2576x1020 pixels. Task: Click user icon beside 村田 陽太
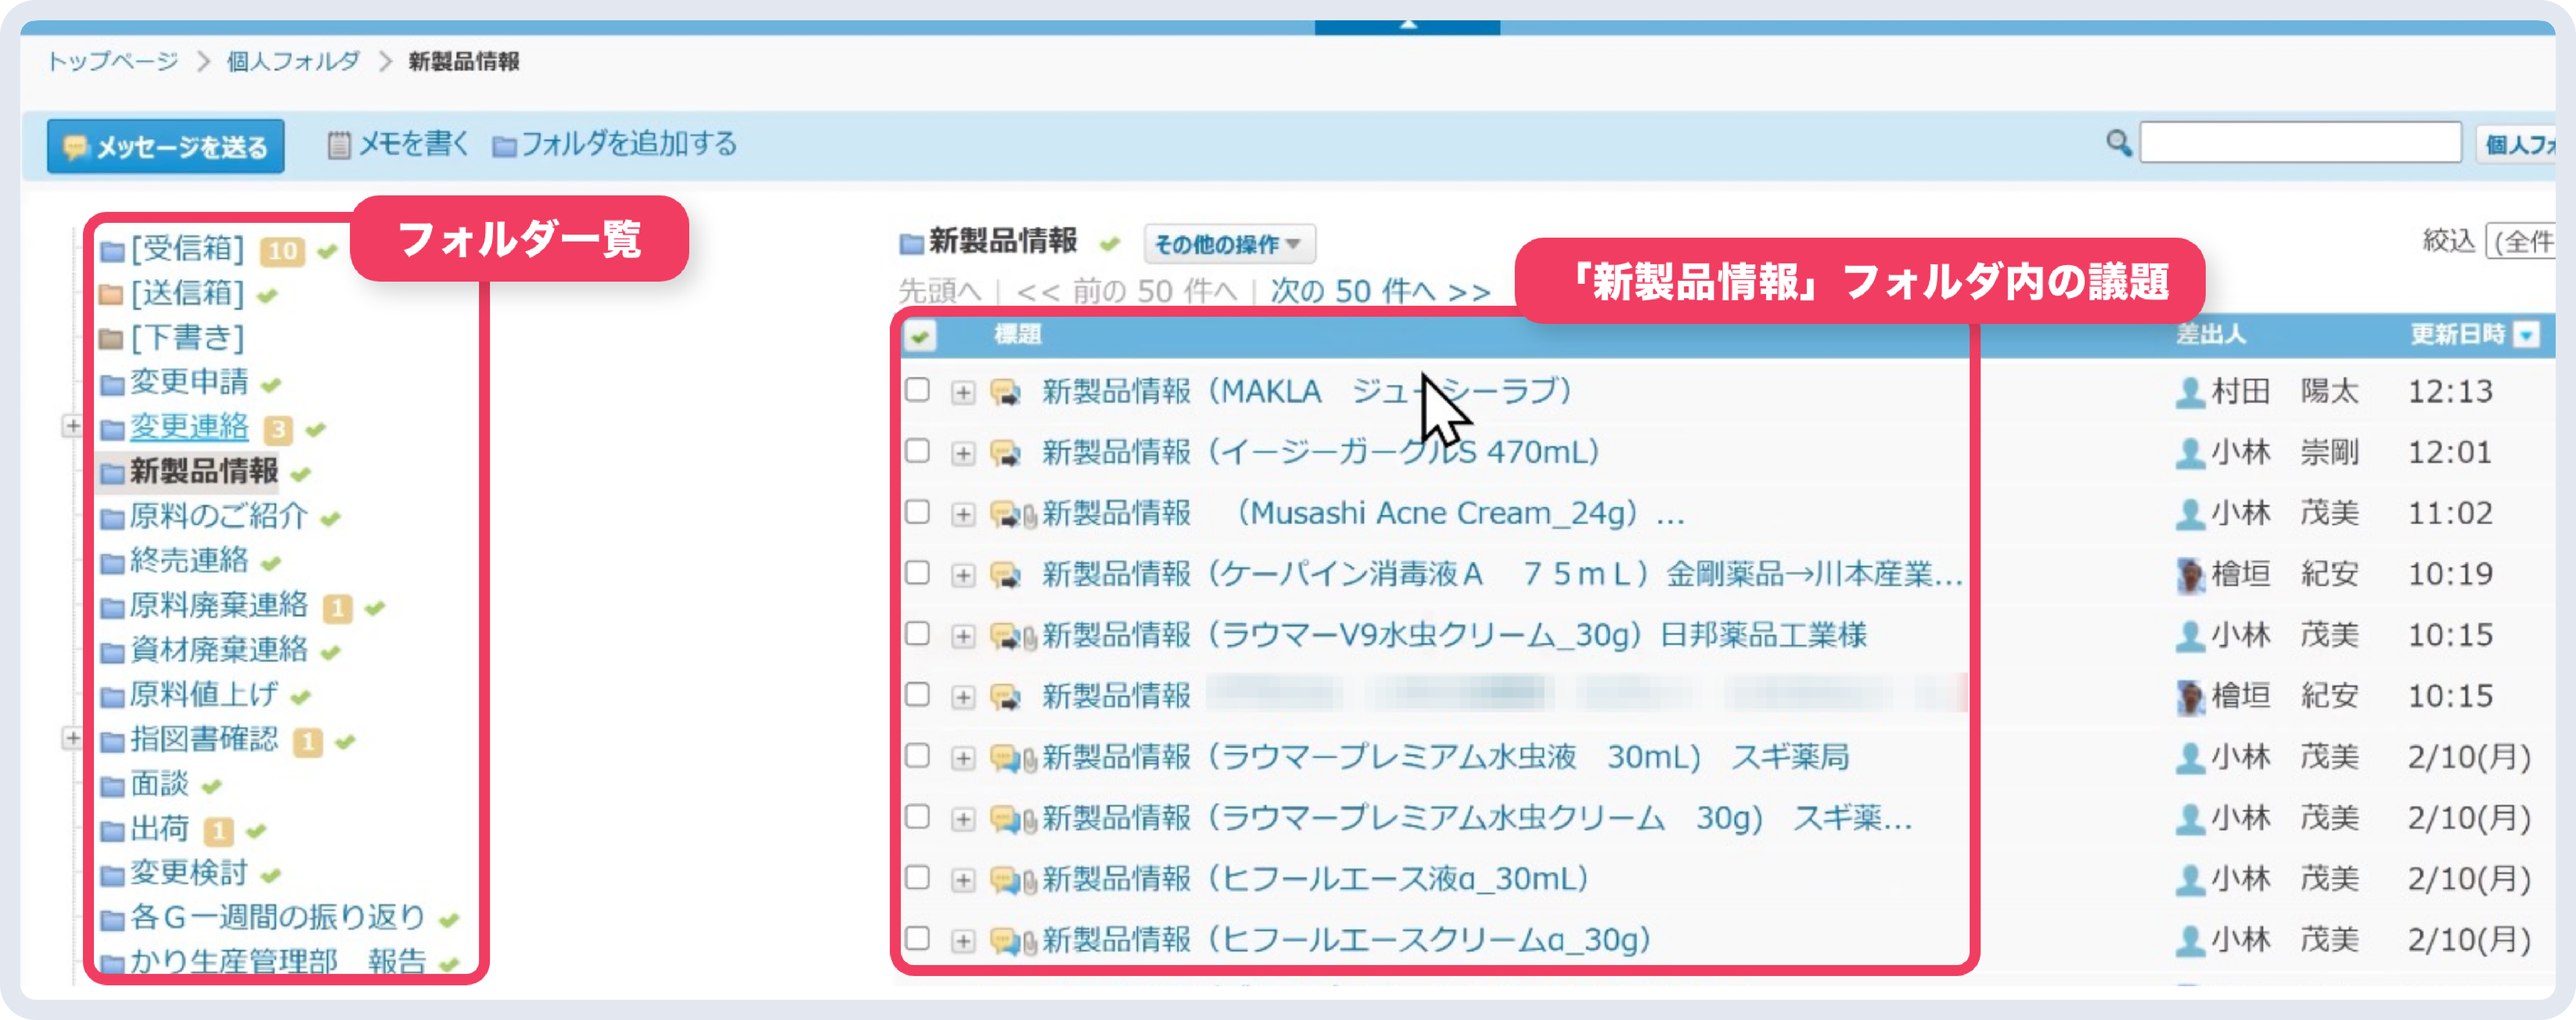pos(2190,392)
